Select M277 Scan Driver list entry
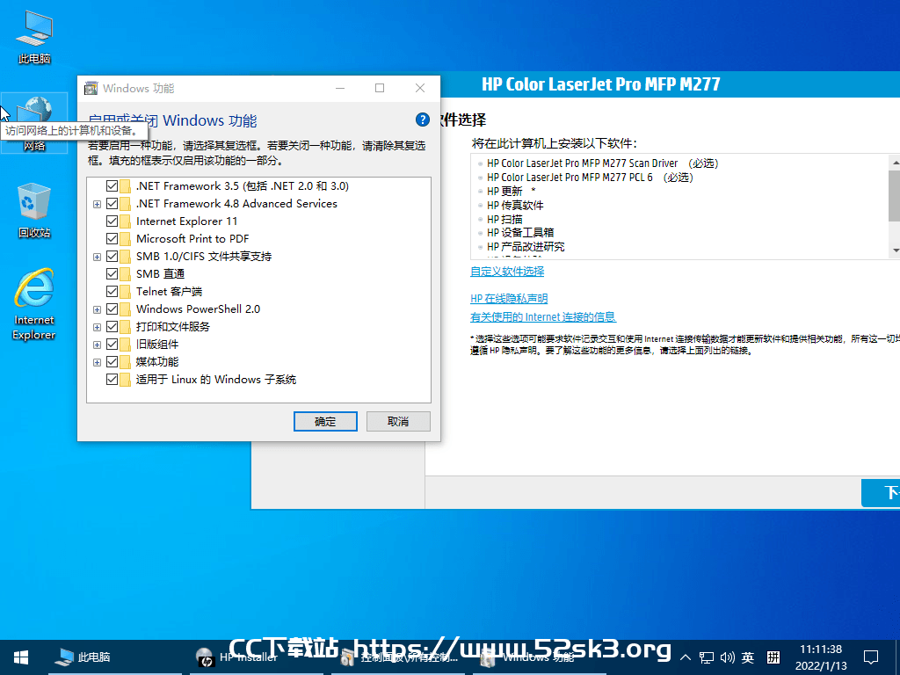 click(602, 163)
